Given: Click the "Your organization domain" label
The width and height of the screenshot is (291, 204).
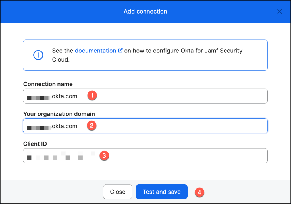Looking at the screenshot, I should pos(59,114).
